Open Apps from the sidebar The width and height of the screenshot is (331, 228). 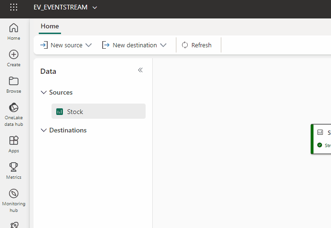(x=14, y=144)
